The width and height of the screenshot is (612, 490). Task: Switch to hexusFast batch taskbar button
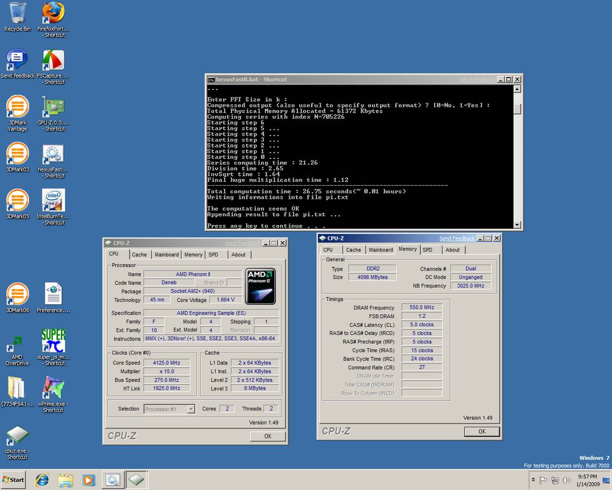113,480
